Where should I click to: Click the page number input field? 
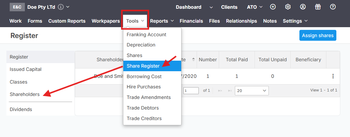pos(191,91)
